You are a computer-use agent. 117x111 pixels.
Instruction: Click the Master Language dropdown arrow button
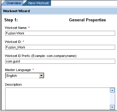click(42, 76)
